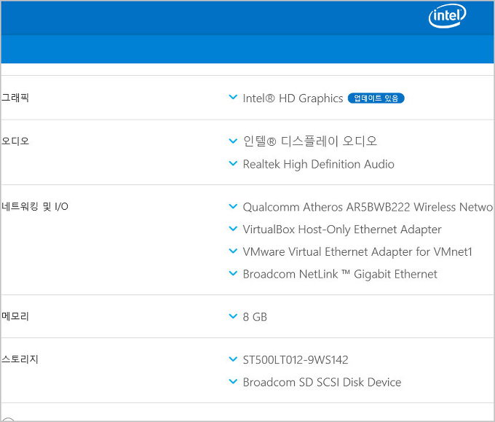Expand the chevron beside 인텔 디스플레이 오디오
Screen dimensions: 495x422
point(233,141)
